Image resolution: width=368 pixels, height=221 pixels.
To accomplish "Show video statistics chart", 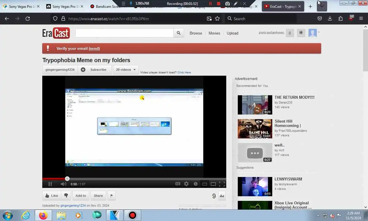I will (x=222, y=196).
